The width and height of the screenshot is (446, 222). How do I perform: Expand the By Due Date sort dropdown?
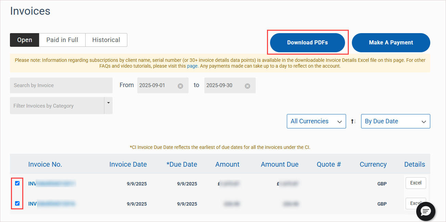(395, 121)
